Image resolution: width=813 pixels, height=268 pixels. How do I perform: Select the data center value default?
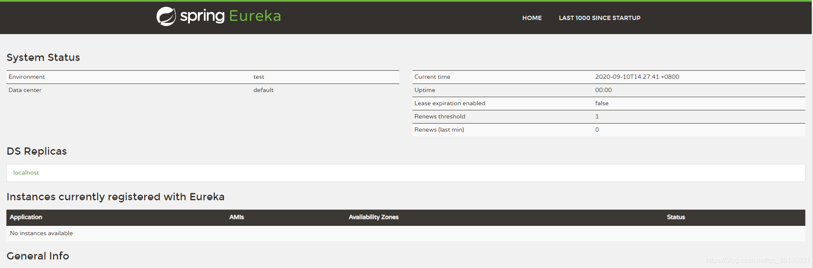(x=263, y=90)
